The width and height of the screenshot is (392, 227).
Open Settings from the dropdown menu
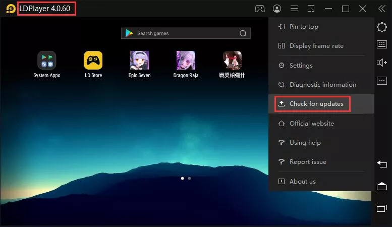pyautogui.click(x=321, y=66)
